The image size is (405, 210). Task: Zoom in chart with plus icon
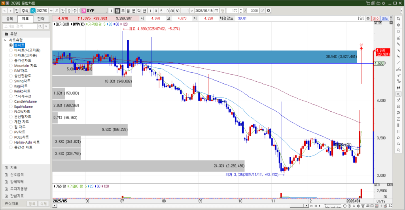click(x=350, y=206)
